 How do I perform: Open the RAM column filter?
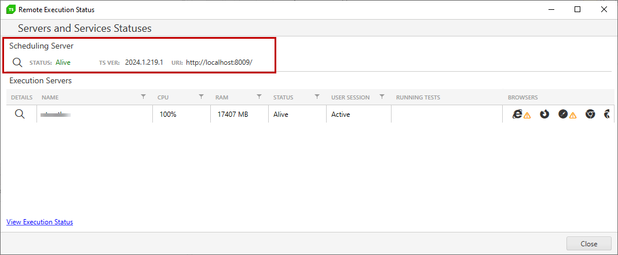pos(259,97)
